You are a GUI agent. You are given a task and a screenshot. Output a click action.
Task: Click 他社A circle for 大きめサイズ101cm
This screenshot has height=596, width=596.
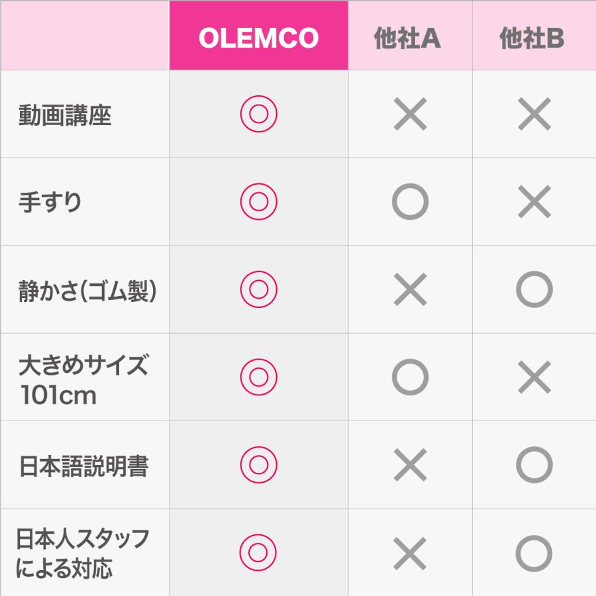(x=410, y=377)
